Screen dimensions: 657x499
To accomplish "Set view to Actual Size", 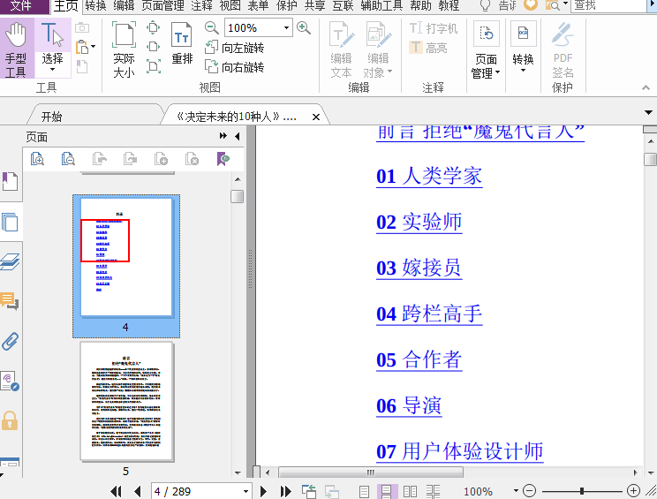I will (x=124, y=49).
